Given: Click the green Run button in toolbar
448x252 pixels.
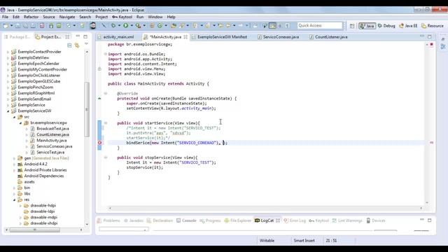Looking at the screenshot, I should pyautogui.click(x=126, y=26).
